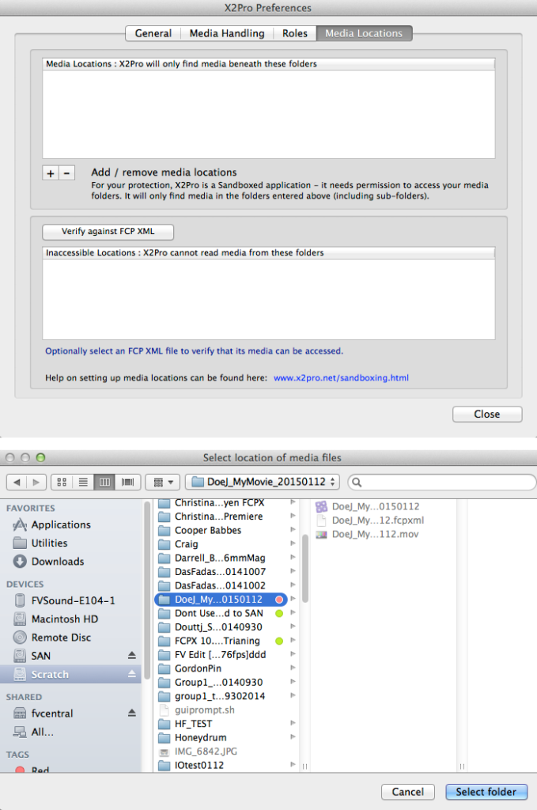Select the SAN volume in sidebar

click(x=40, y=656)
